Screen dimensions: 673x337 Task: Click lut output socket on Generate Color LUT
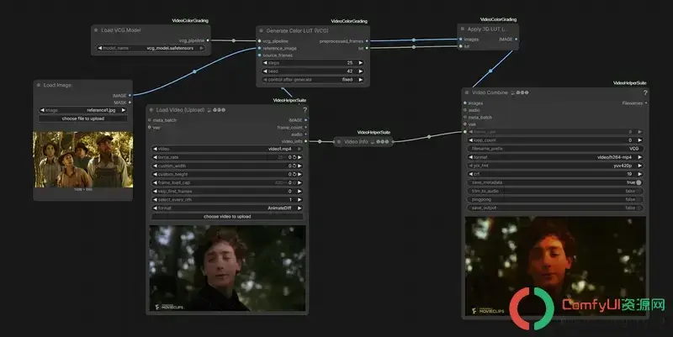[367, 49]
